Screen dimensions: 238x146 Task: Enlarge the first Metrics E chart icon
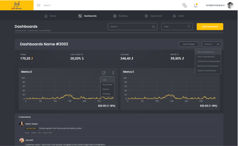(x=103, y=73)
